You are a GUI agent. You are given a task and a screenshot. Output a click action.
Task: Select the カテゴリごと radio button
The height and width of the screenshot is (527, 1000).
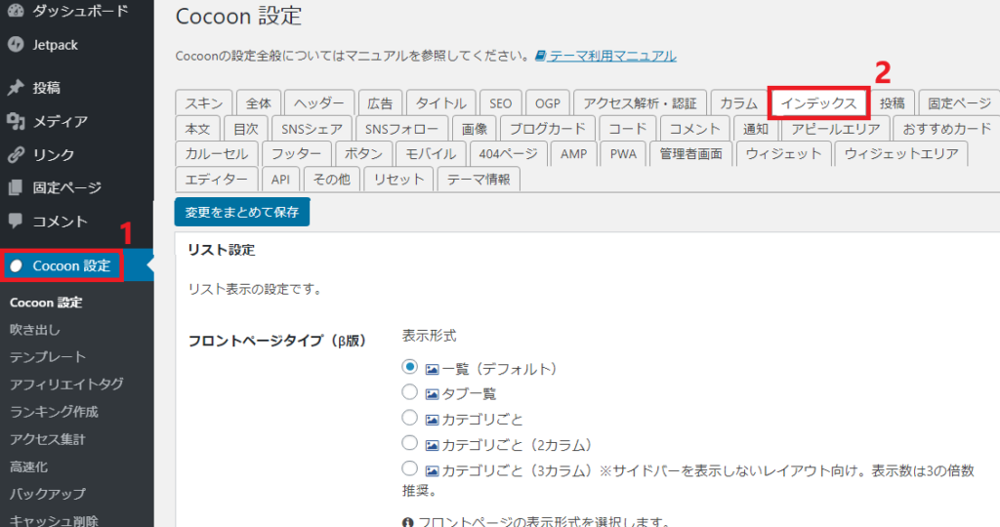[x=409, y=418]
